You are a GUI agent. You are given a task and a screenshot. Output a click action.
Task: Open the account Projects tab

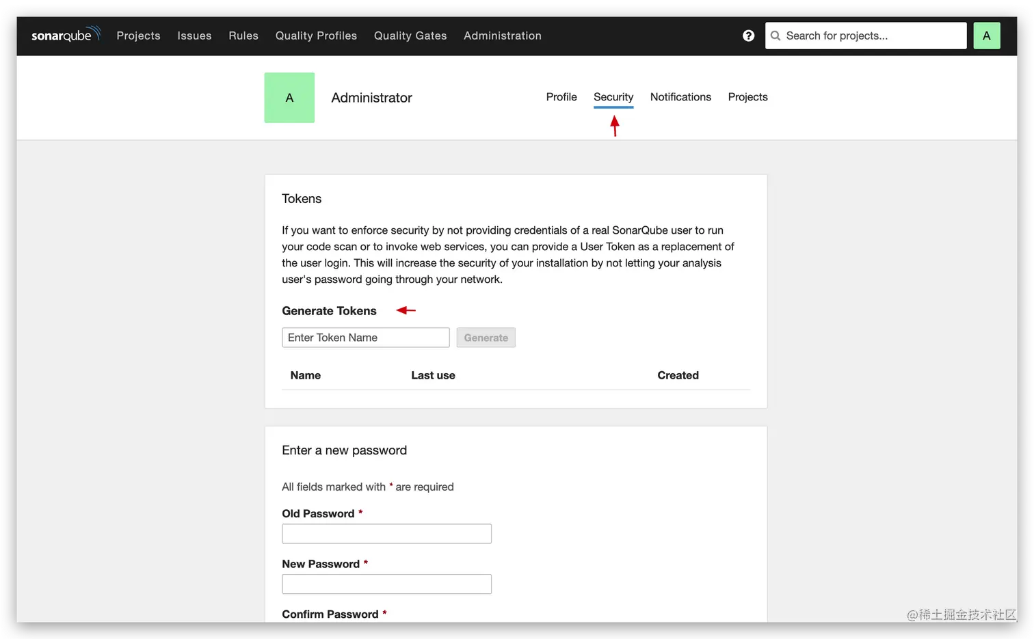pos(747,97)
